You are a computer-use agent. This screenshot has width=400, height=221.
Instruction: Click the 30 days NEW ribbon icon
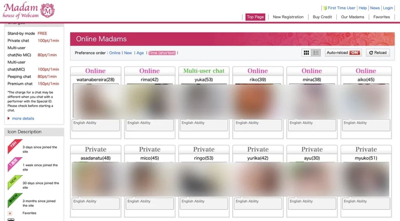14,182
